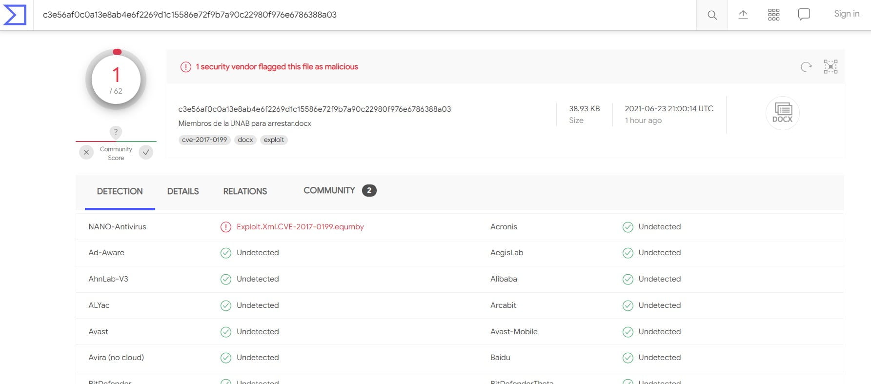Click the Arcabit undetected check icon
The width and height of the screenshot is (871, 384).
[628, 305]
